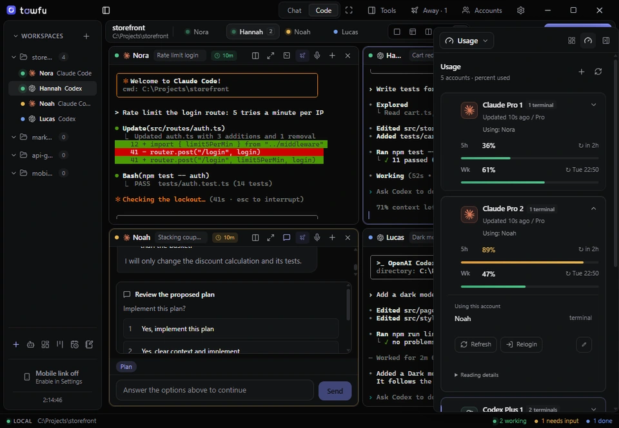Open the kanban board icon in sidebar
The width and height of the screenshot is (619, 428).
click(60, 344)
